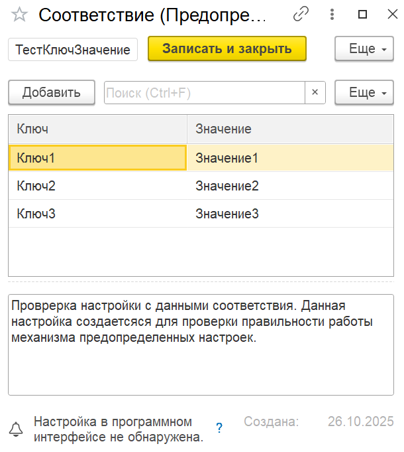Open the three-dots window menu

332,14
